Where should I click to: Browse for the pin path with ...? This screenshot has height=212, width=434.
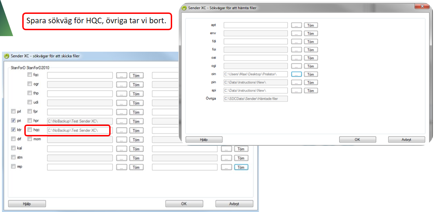click(296, 83)
